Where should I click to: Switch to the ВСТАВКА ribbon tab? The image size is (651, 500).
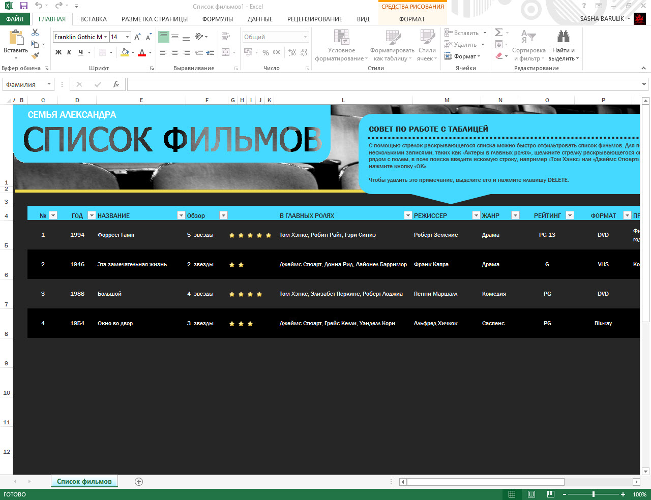pyautogui.click(x=94, y=19)
